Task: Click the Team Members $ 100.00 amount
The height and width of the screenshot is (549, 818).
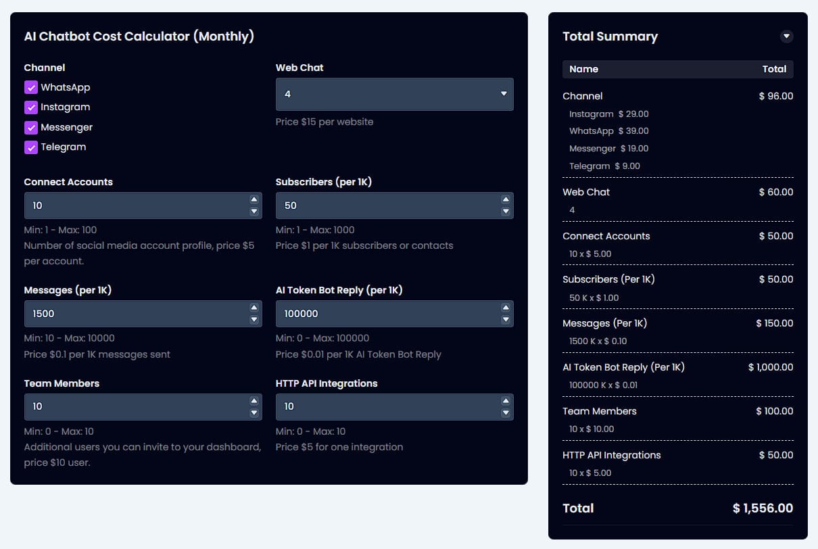Action: pyautogui.click(x=775, y=411)
